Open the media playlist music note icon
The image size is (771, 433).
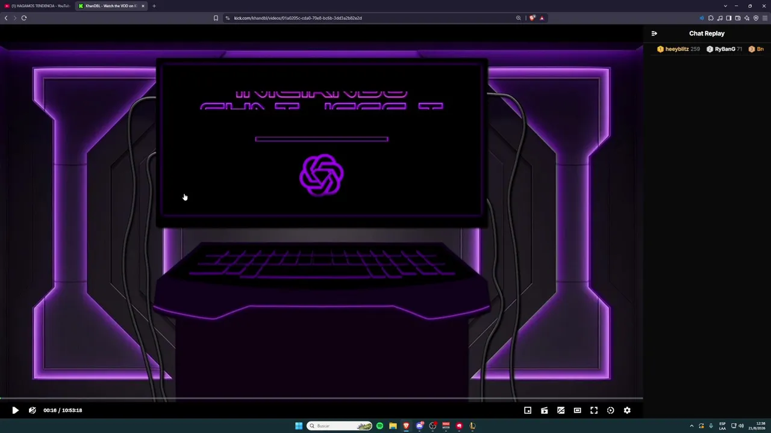(720, 18)
